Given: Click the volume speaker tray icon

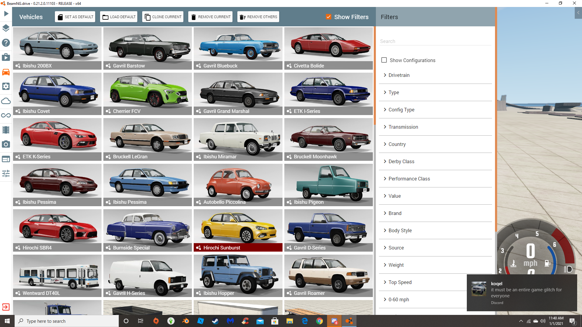Looking at the screenshot, I should pos(543,321).
